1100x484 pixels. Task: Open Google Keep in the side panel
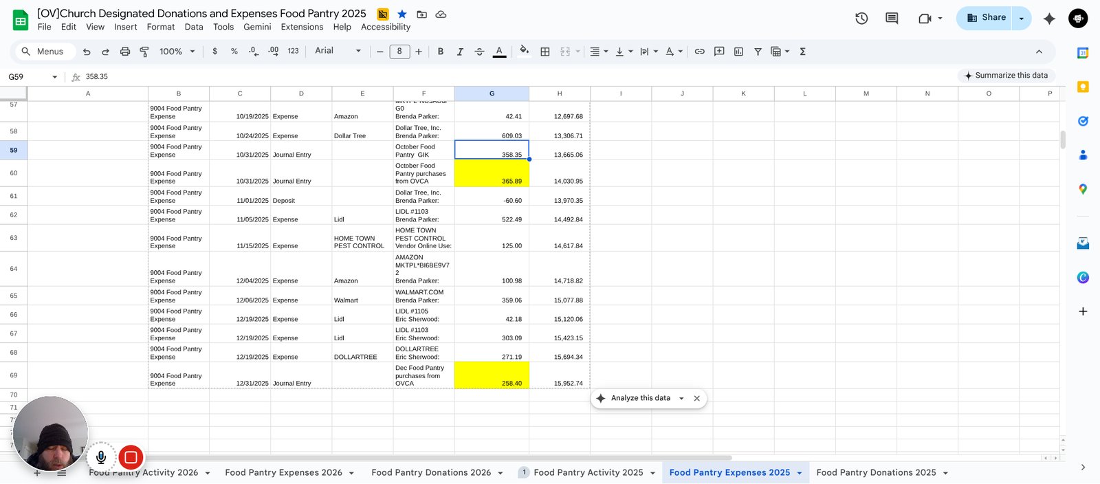[x=1083, y=87]
